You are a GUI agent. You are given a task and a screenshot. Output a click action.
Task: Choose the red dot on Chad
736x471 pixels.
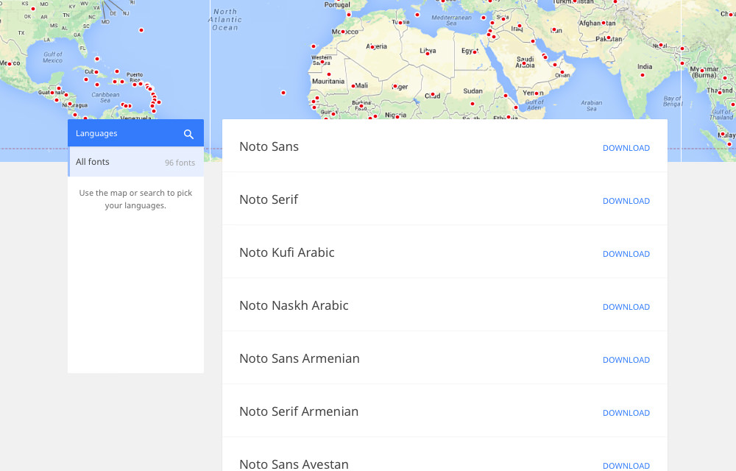pos(432,94)
